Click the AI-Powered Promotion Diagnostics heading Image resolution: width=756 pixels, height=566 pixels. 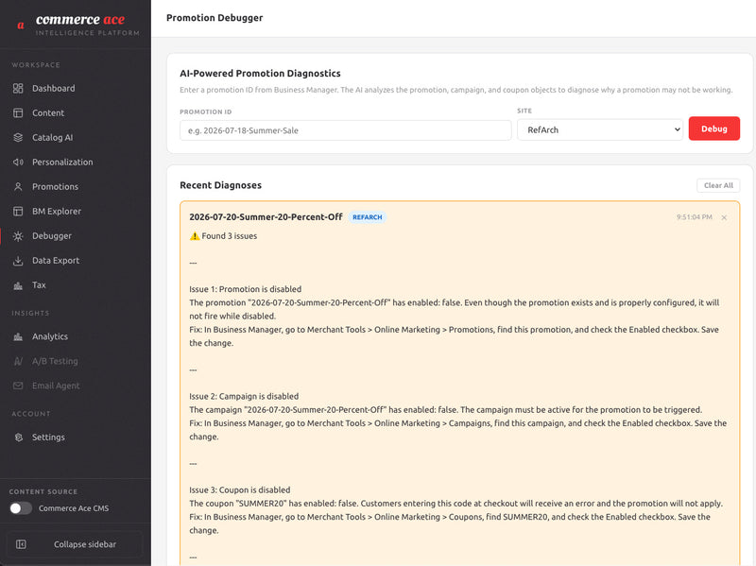point(260,74)
